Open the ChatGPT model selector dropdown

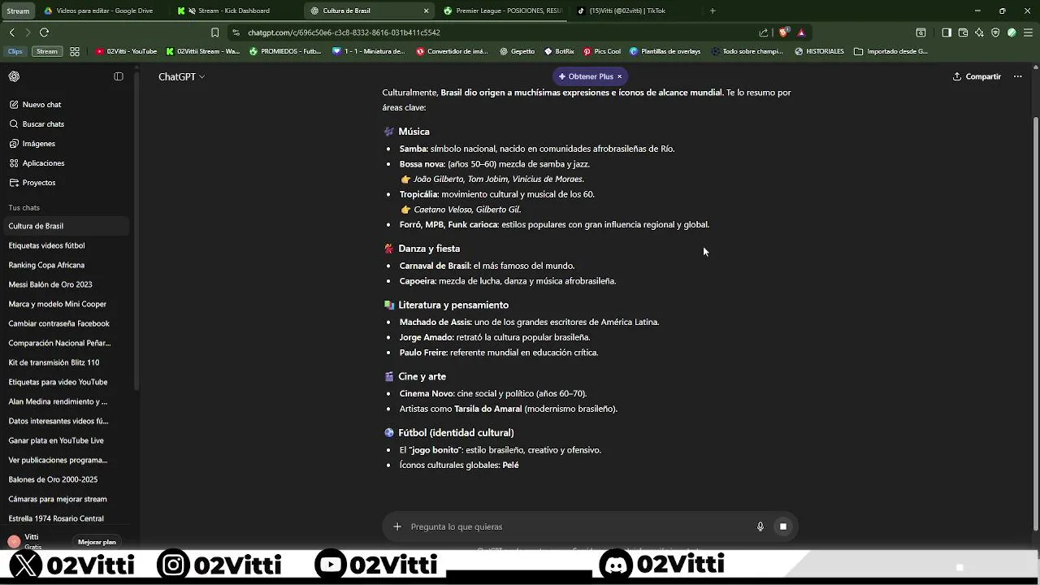click(181, 76)
